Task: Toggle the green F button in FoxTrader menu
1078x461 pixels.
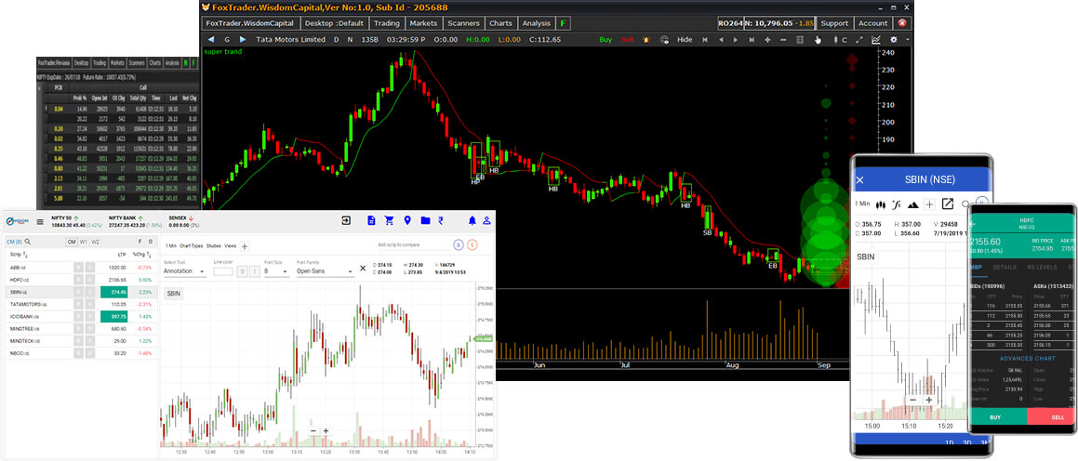Action: point(564,23)
